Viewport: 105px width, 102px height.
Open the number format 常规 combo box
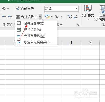[61, 9]
